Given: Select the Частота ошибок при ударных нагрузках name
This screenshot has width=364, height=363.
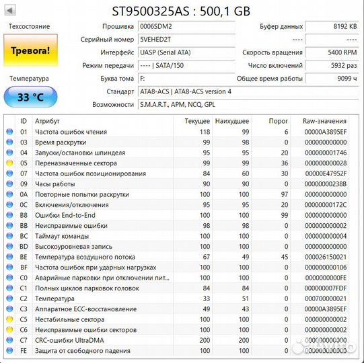Looking at the screenshot, I should point(96,267).
